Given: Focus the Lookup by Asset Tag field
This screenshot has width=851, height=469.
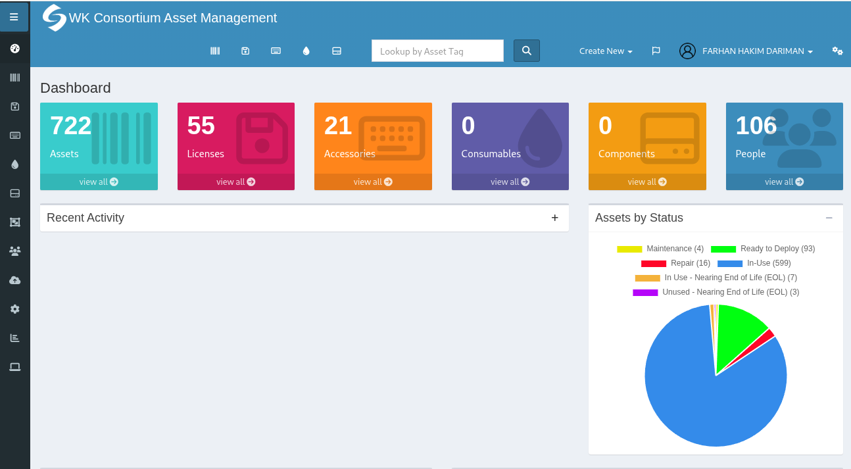Looking at the screenshot, I should click(437, 51).
